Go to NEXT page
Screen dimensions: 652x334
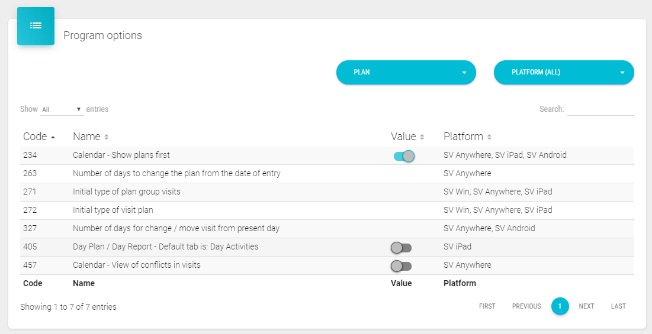pyautogui.click(x=586, y=306)
